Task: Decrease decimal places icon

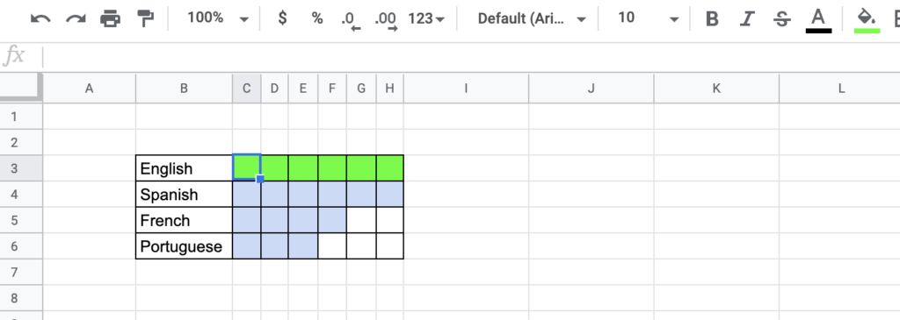Action: 350,20
